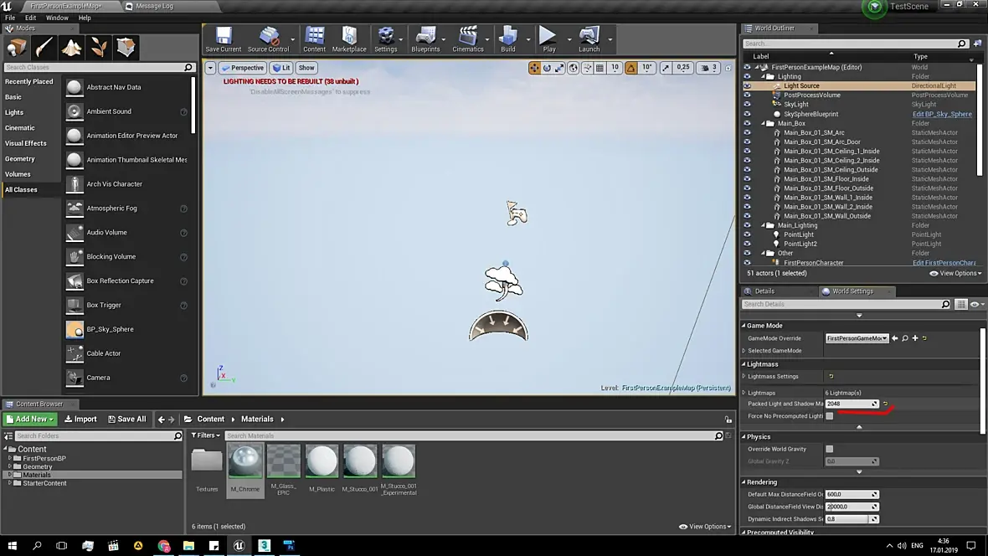This screenshot has height=556, width=988.
Task: Enable Force No Precomputed Lighting checkbox
Action: (830, 416)
